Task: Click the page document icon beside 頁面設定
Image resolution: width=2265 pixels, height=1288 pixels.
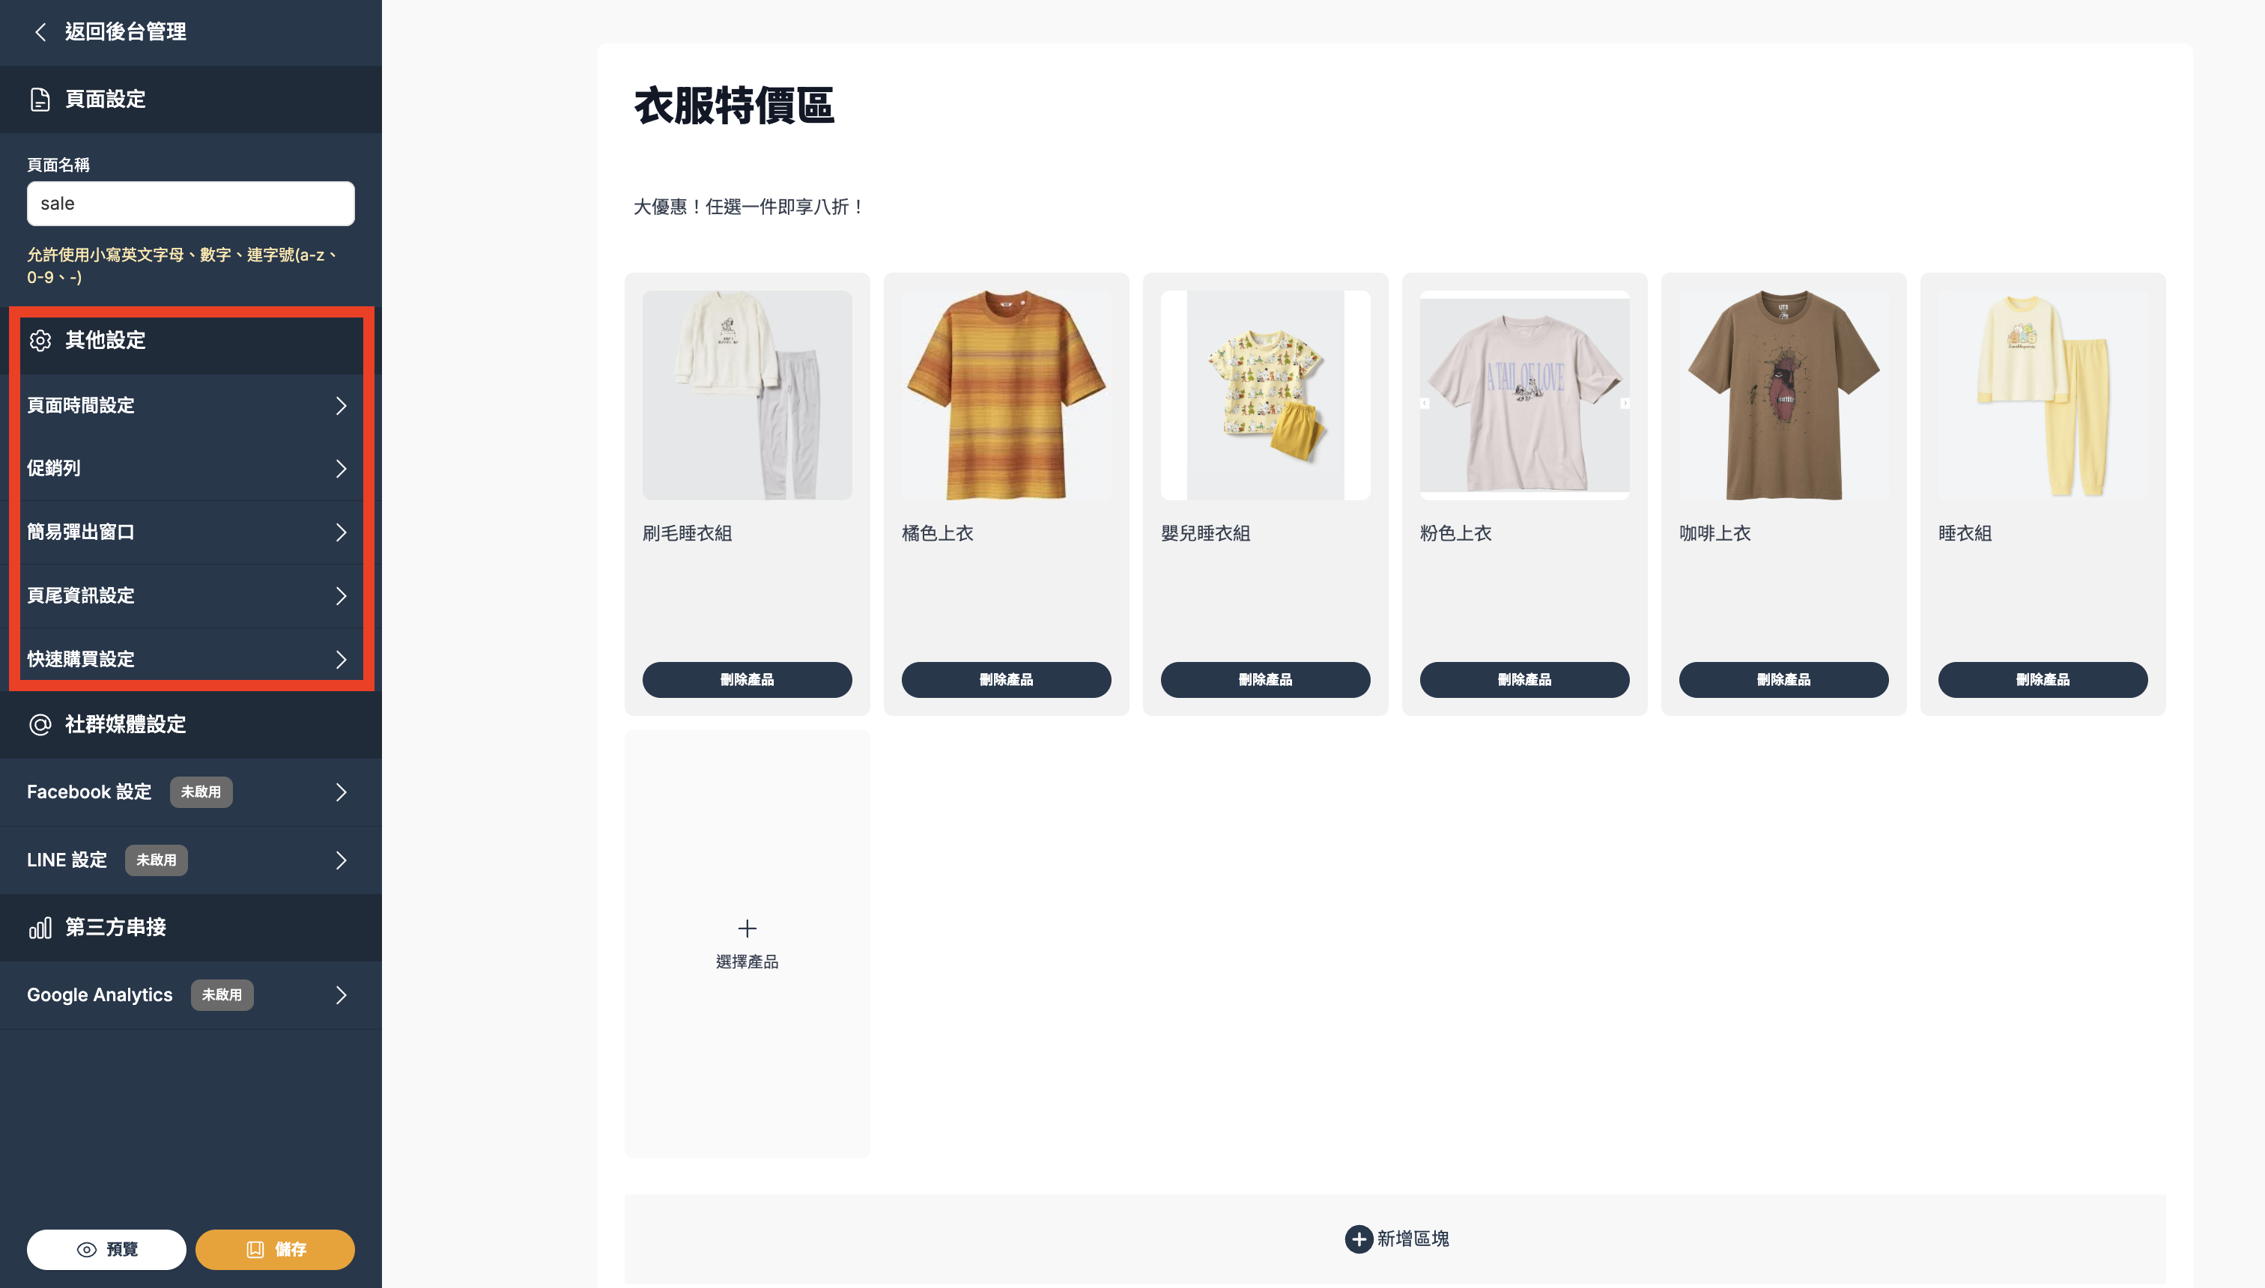Action: coord(40,99)
